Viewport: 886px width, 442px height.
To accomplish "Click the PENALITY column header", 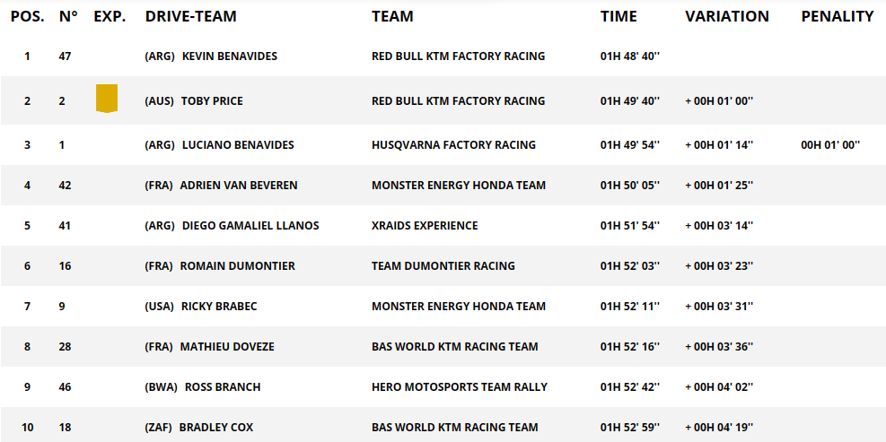I will (x=837, y=16).
